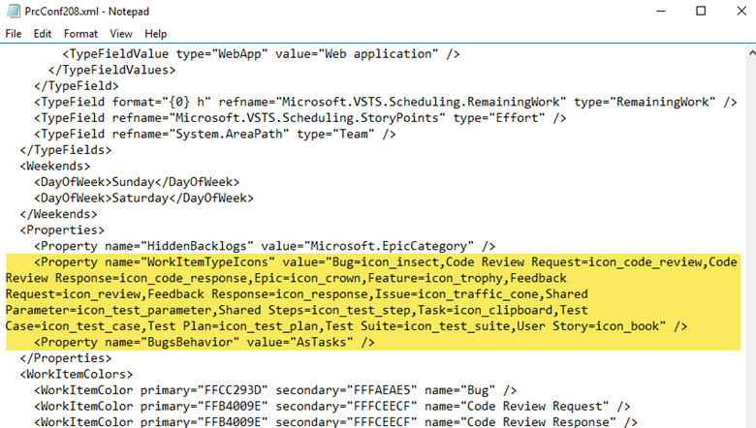Click the Epic=icon_crown text

click(x=307, y=278)
